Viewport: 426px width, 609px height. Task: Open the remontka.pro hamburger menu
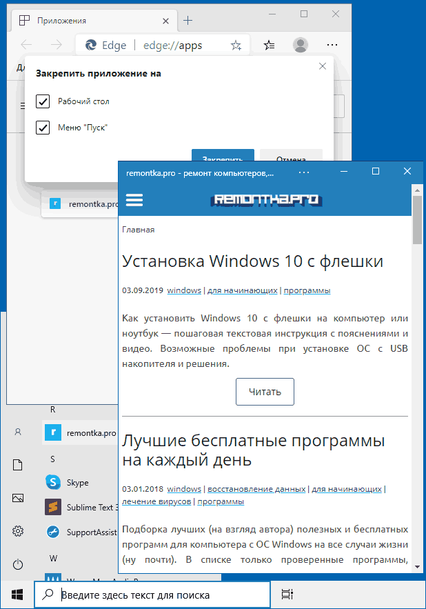click(x=134, y=200)
